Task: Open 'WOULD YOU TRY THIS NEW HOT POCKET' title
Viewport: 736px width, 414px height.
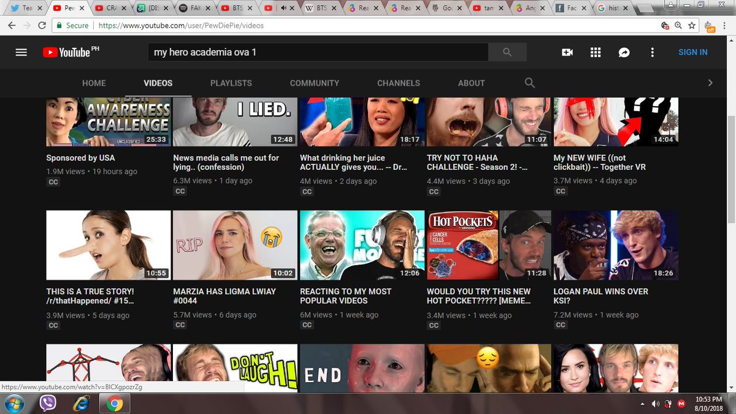Action: [x=479, y=296]
